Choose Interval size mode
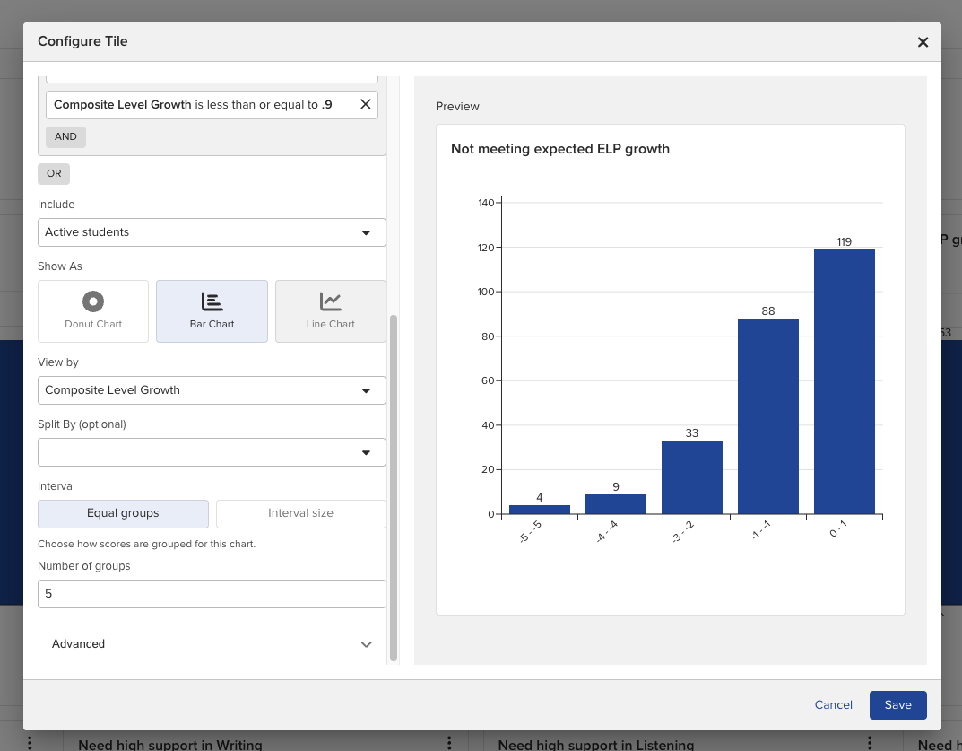Image resolution: width=962 pixels, height=751 pixels. [301, 514]
